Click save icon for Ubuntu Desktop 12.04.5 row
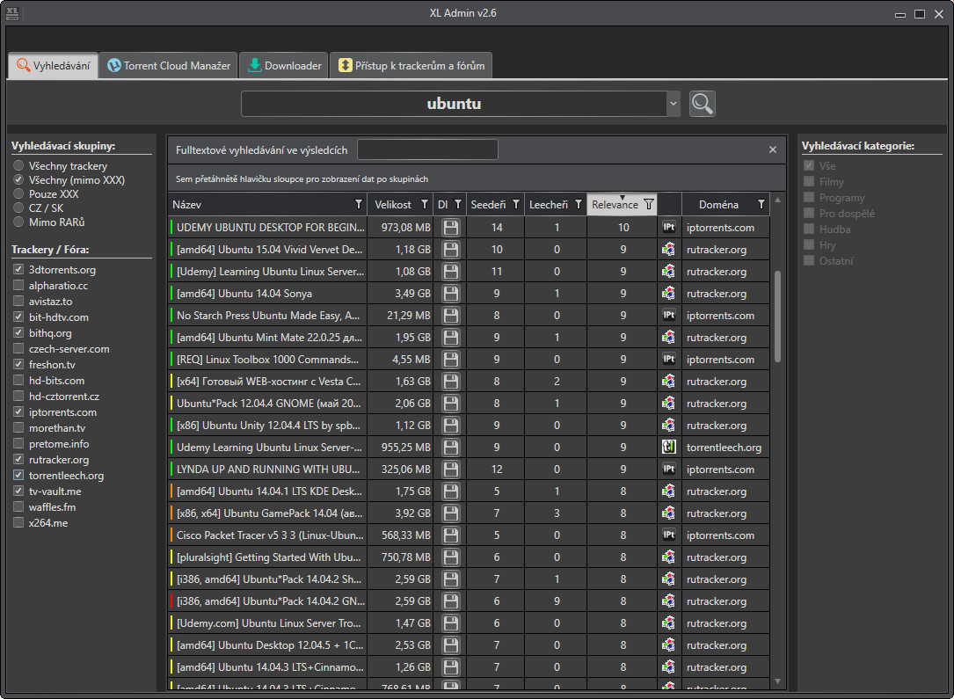This screenshot has height=699, width=954. coord(451,644)
